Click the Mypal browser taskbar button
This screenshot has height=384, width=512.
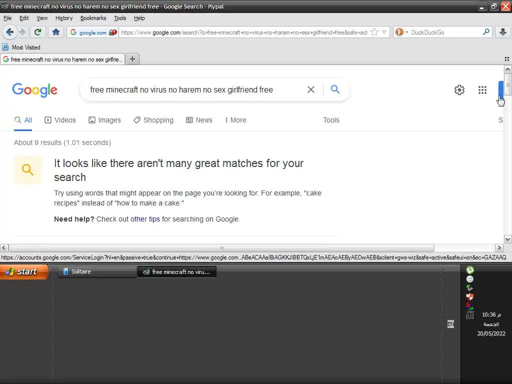176,271
